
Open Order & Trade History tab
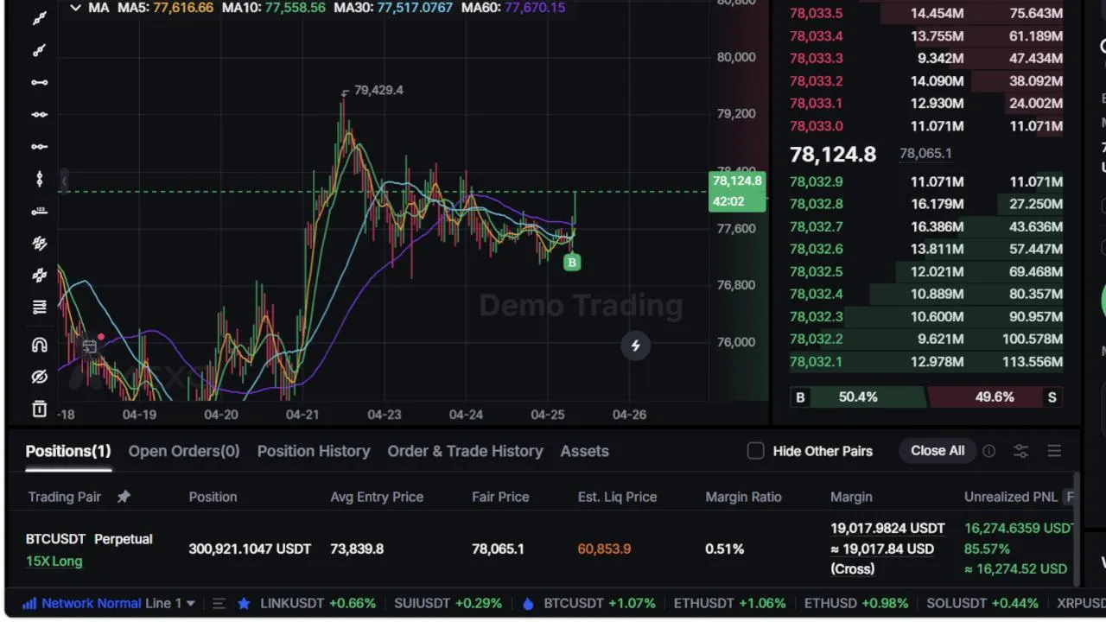[465, 451]
